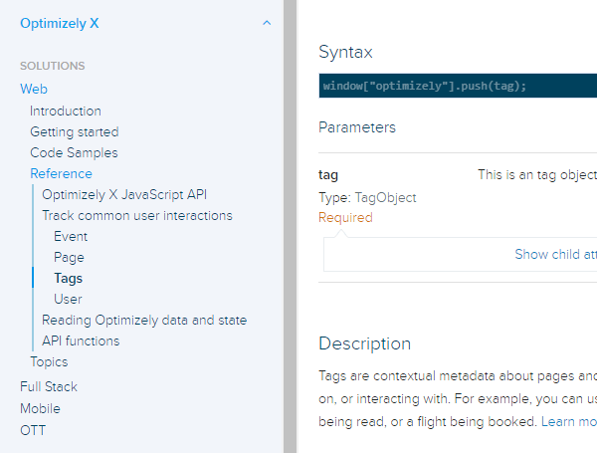Navigate to the Page entry

coord(69,257)
